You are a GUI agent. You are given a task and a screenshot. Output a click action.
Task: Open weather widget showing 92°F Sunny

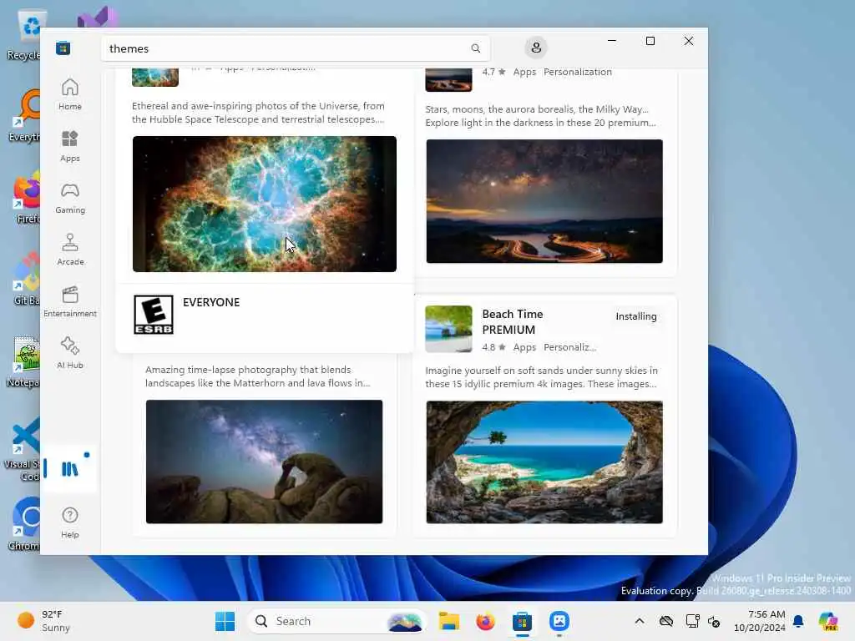45,621
